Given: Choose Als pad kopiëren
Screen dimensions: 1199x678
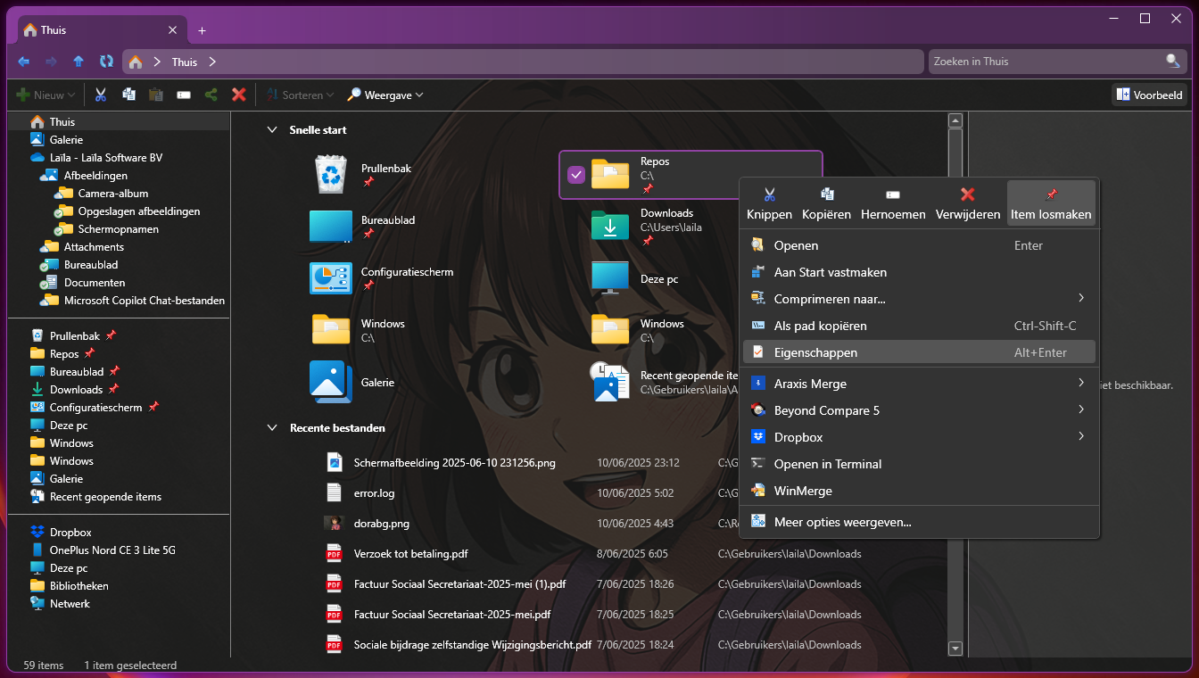Looking at the screenshot, I should [x=919, y=326].
